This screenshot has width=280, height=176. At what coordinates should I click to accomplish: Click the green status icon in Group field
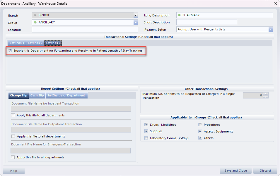35,22
